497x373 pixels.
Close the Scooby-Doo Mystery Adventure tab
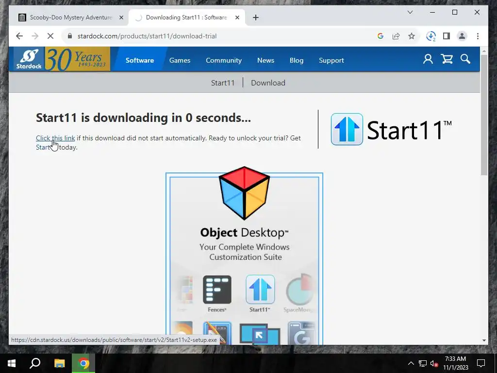point(121,17)
